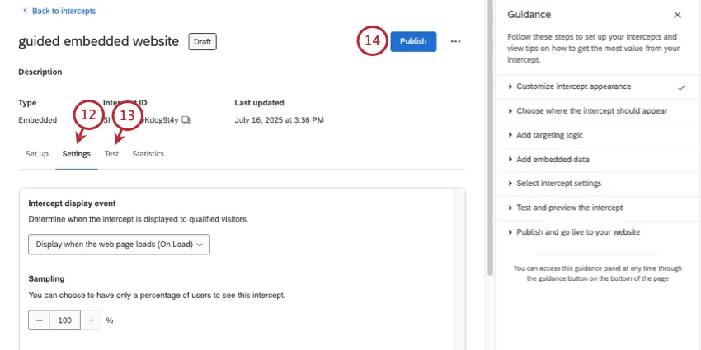Expand Customize intercept appearance step

tap(573, 86)
